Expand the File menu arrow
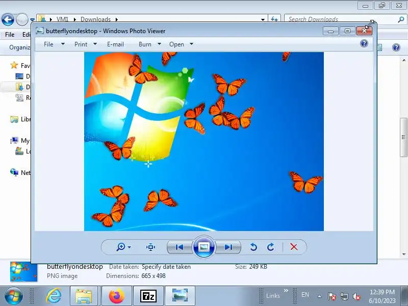408x306 pixels. point(63,44)
